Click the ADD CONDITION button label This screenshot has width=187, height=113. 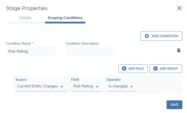tap(165, 36)
